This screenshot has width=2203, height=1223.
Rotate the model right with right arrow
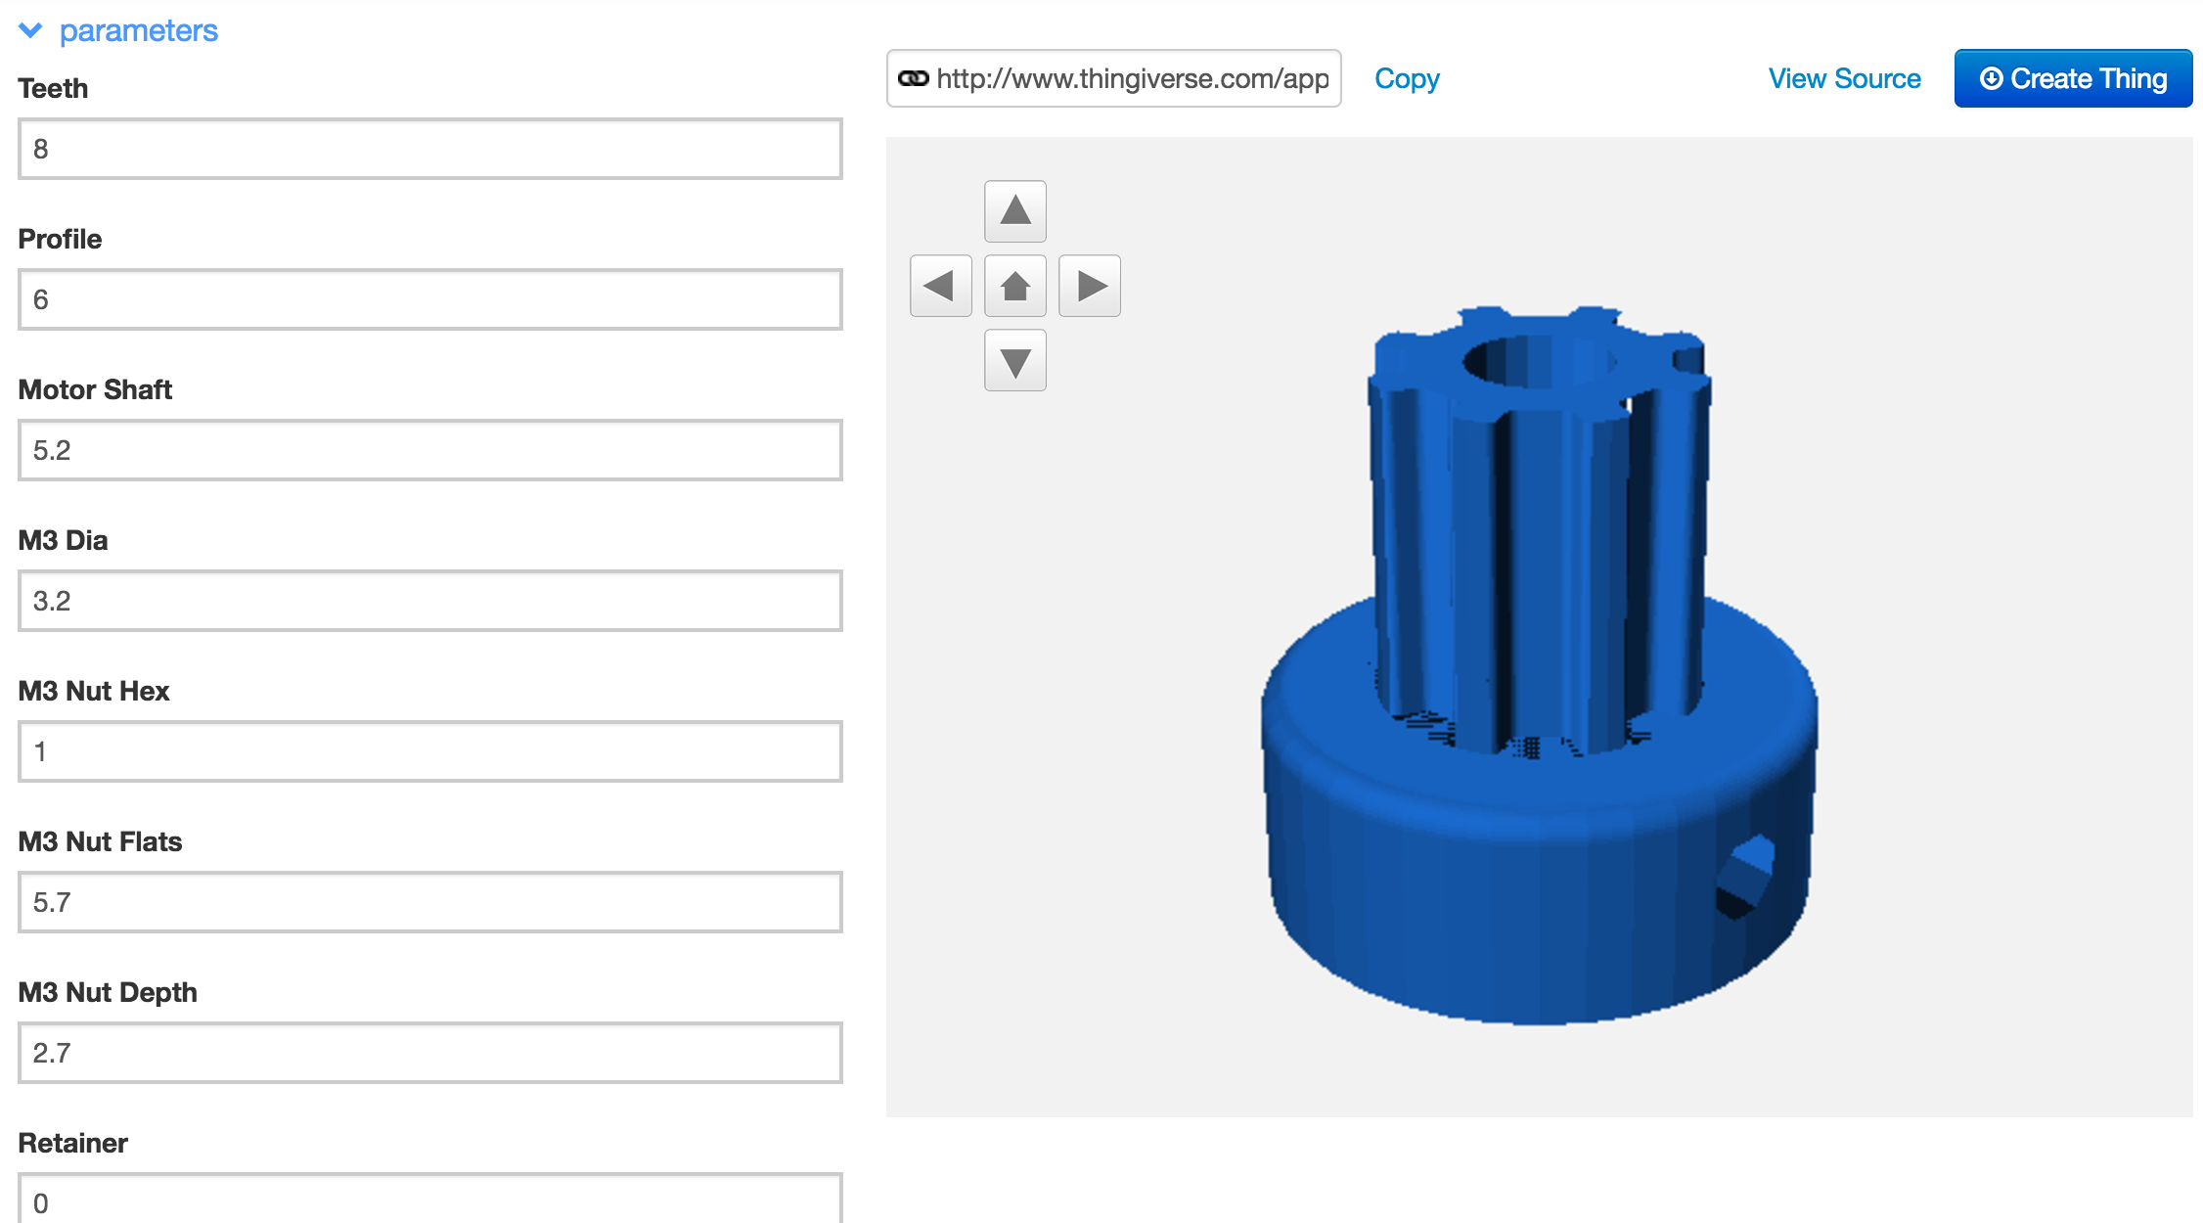click(1090, 286)
